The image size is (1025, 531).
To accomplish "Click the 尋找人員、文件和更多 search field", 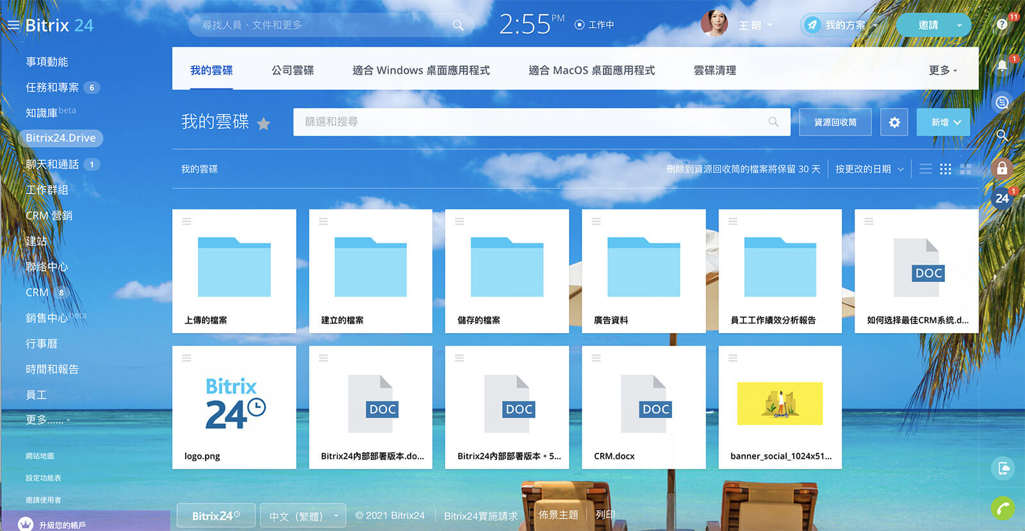I will pos(331,25).
